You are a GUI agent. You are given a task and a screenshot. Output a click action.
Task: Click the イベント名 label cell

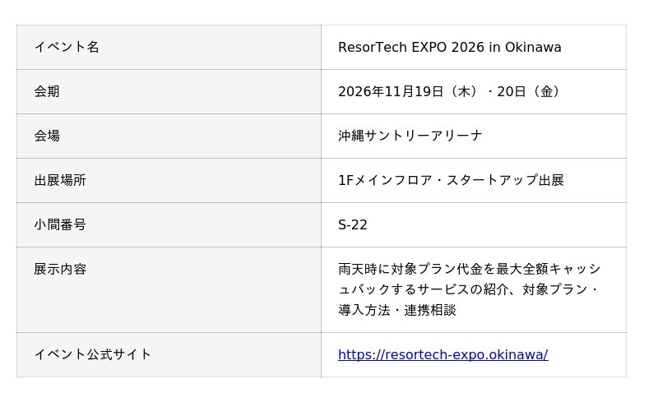169,47
